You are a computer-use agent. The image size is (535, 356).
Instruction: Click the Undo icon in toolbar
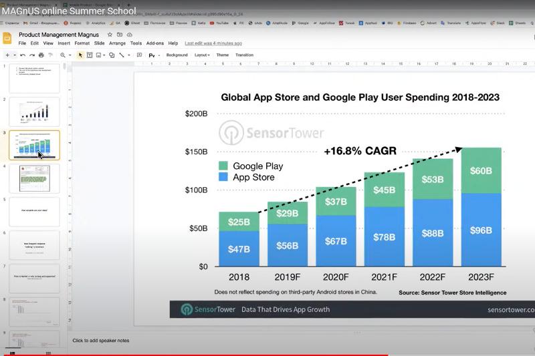coord(23,55)
